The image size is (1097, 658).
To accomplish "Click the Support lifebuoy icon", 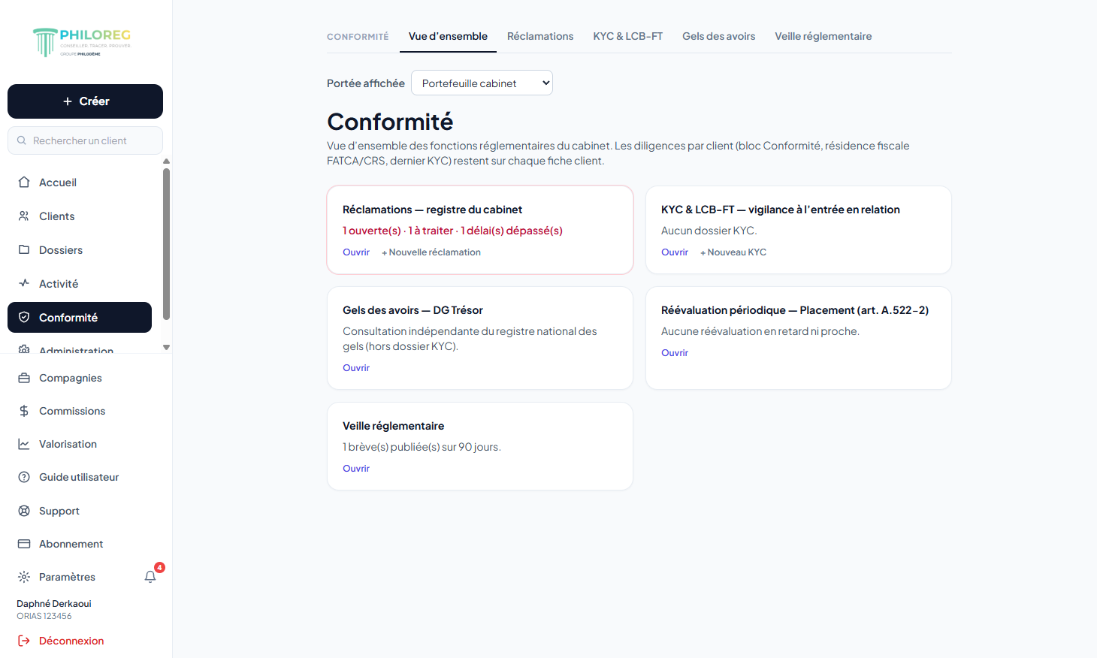I will click(x=24, y=511).
